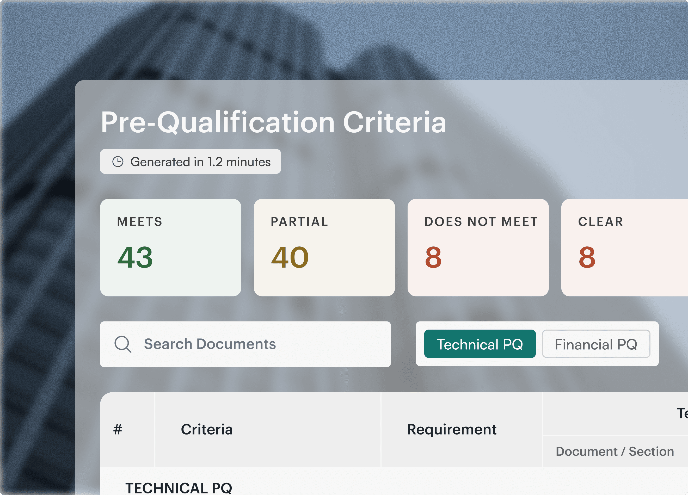Open the PARTIAL 40 summary card

click(324, 247)
